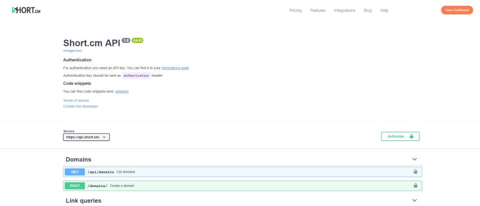This screenshot has width=480, height=206.
Task: Click the Link queries section heading
Action: click(83, 201)
